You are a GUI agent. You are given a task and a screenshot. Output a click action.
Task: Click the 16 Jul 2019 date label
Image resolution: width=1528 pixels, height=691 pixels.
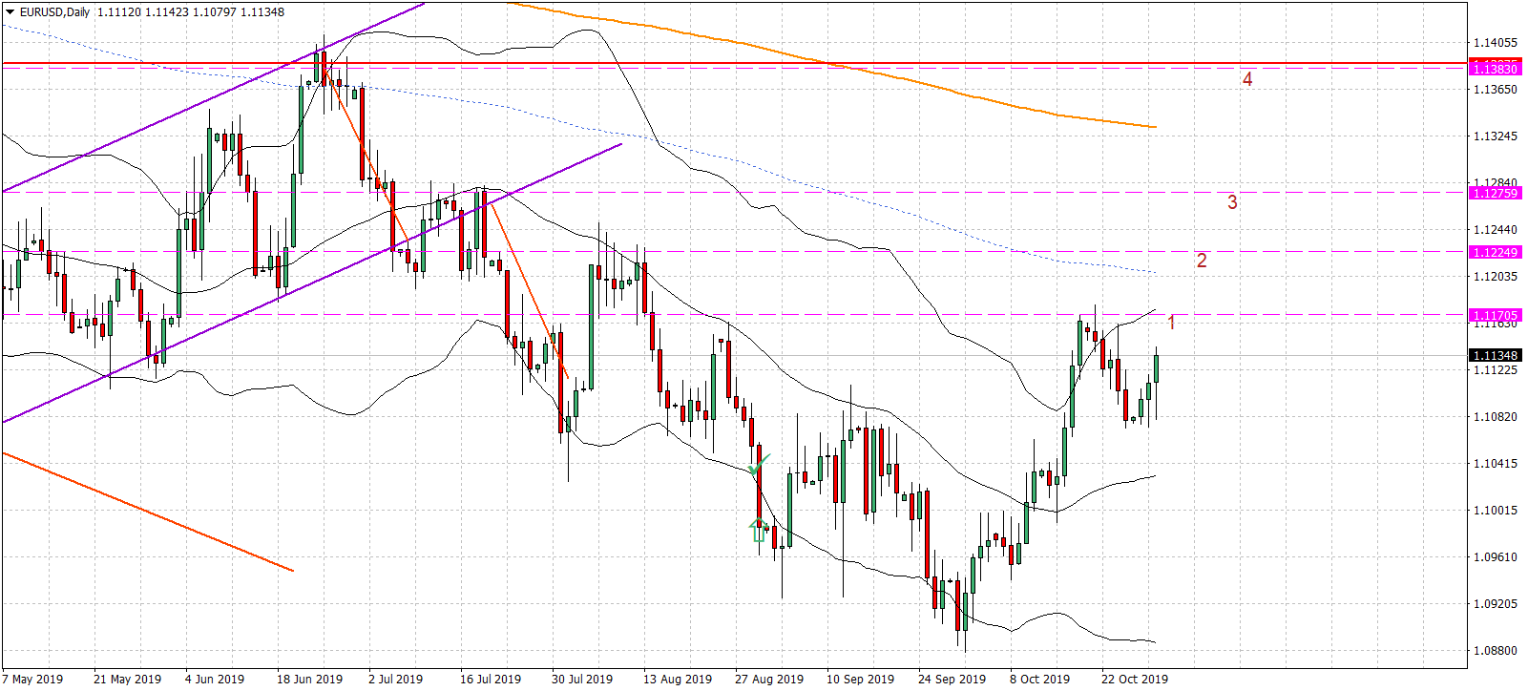491,680
